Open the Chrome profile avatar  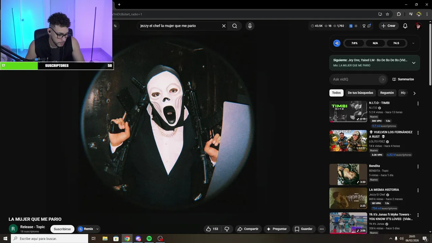click(419, 14)
